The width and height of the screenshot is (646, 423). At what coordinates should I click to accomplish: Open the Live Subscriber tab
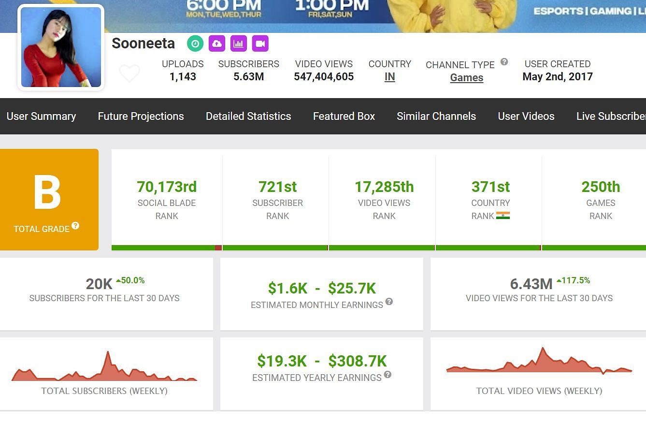tap(611, 116)
